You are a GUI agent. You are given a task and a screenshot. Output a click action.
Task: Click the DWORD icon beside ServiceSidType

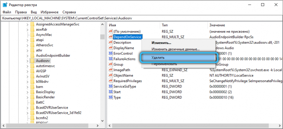(110, 86)
